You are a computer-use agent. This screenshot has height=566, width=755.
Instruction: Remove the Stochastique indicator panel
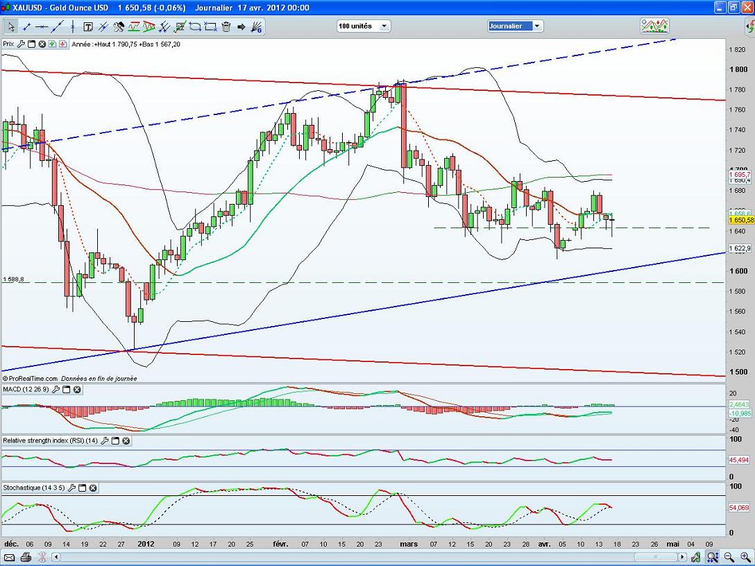click(x=92, y=488)
